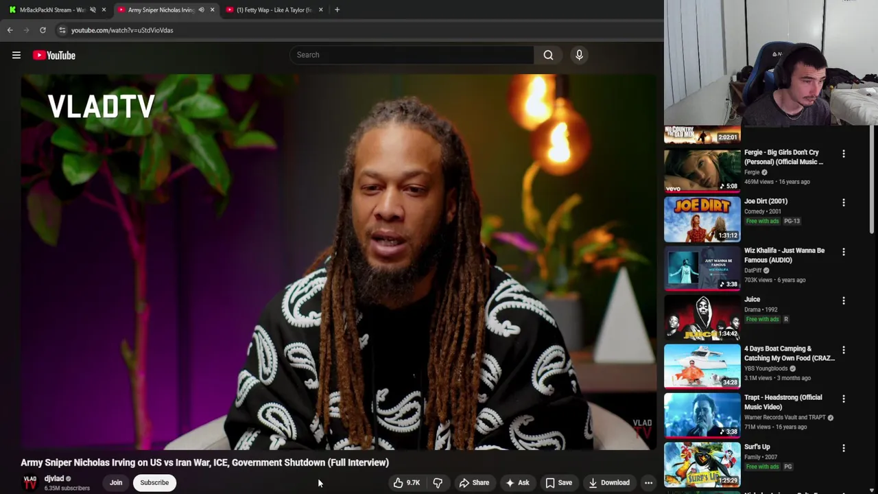Save the video to a playlist
This screenshot has height=494, width=878.
pos(558,483)
